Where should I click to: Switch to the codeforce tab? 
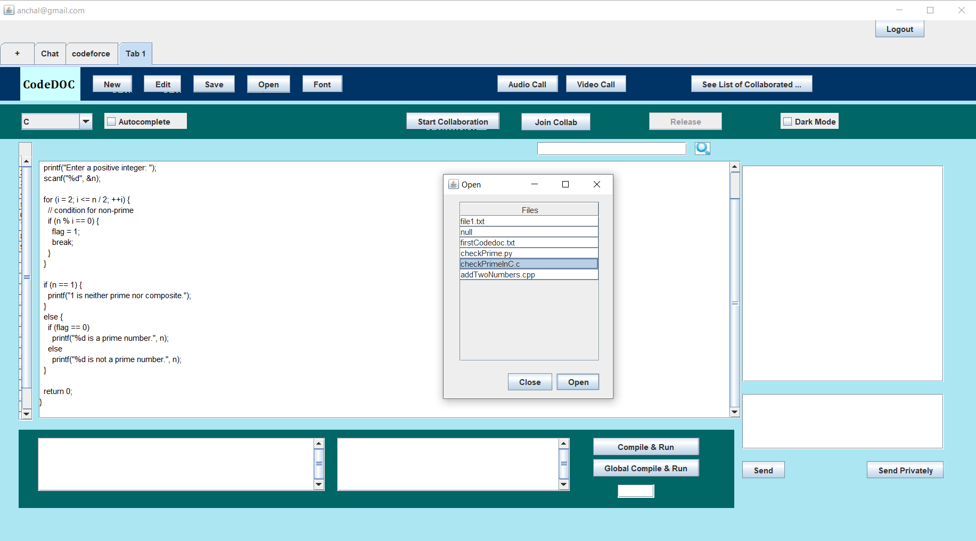point(91,54)
